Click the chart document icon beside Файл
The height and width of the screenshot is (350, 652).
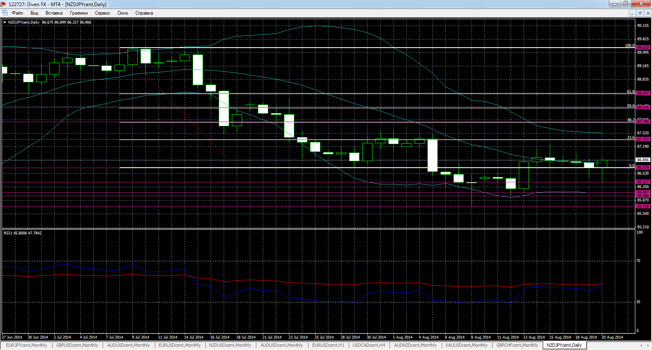5,13
